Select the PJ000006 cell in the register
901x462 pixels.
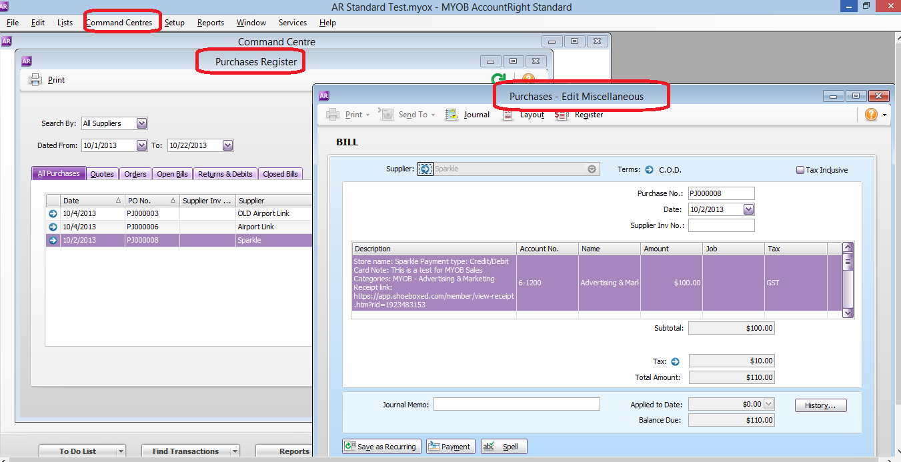pyautogui.click(x=152, y=227)
